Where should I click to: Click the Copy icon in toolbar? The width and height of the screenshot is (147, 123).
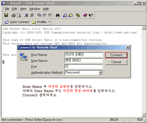39,15
